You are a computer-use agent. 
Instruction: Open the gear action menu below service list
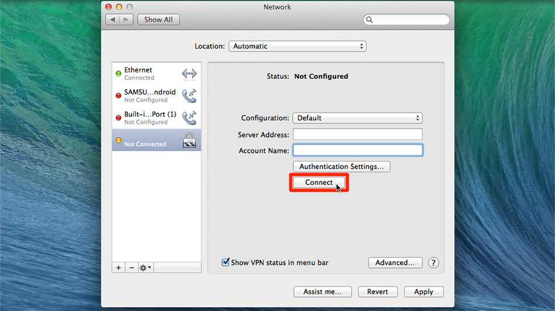(x=145, y=267)
